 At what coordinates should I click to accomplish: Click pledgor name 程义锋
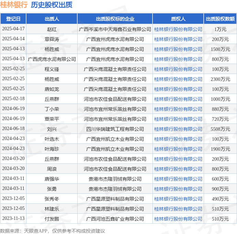pos(52,69)
